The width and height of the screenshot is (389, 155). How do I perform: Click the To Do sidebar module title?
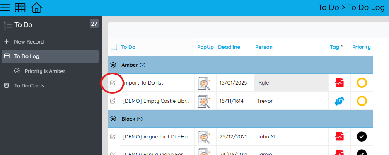24,25
